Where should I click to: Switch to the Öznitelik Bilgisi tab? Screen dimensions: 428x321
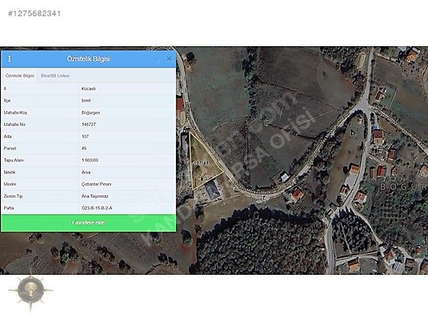pos(19,75)
